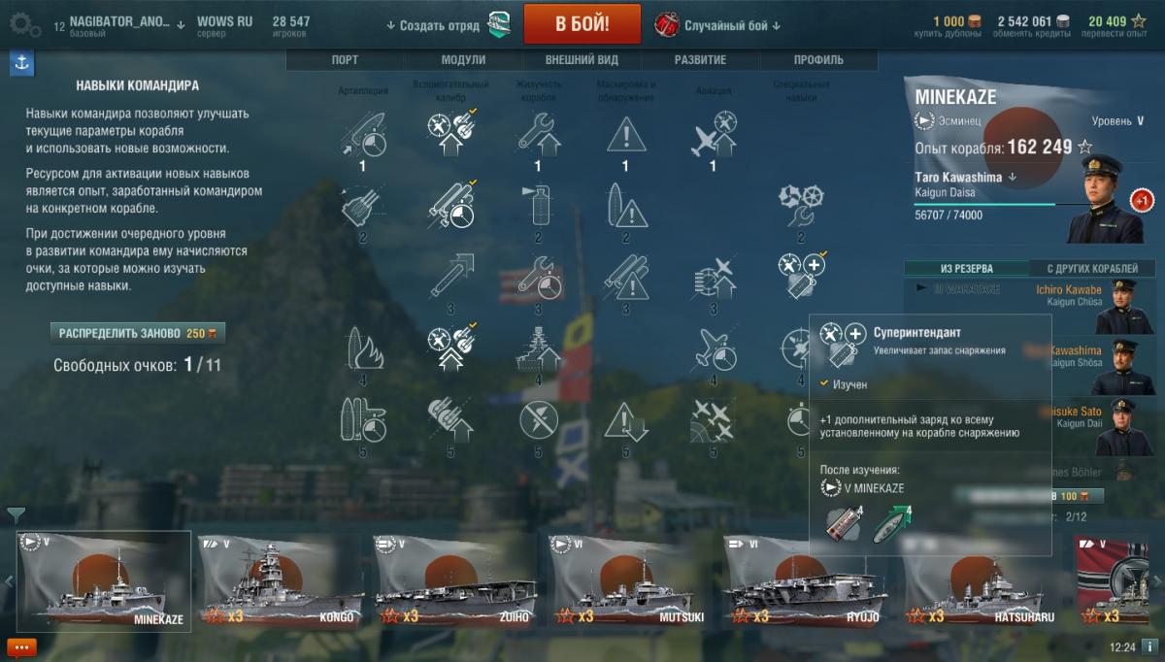
Task: Select the level 1 warning triangle skill icon
Action: coord(625,134)
